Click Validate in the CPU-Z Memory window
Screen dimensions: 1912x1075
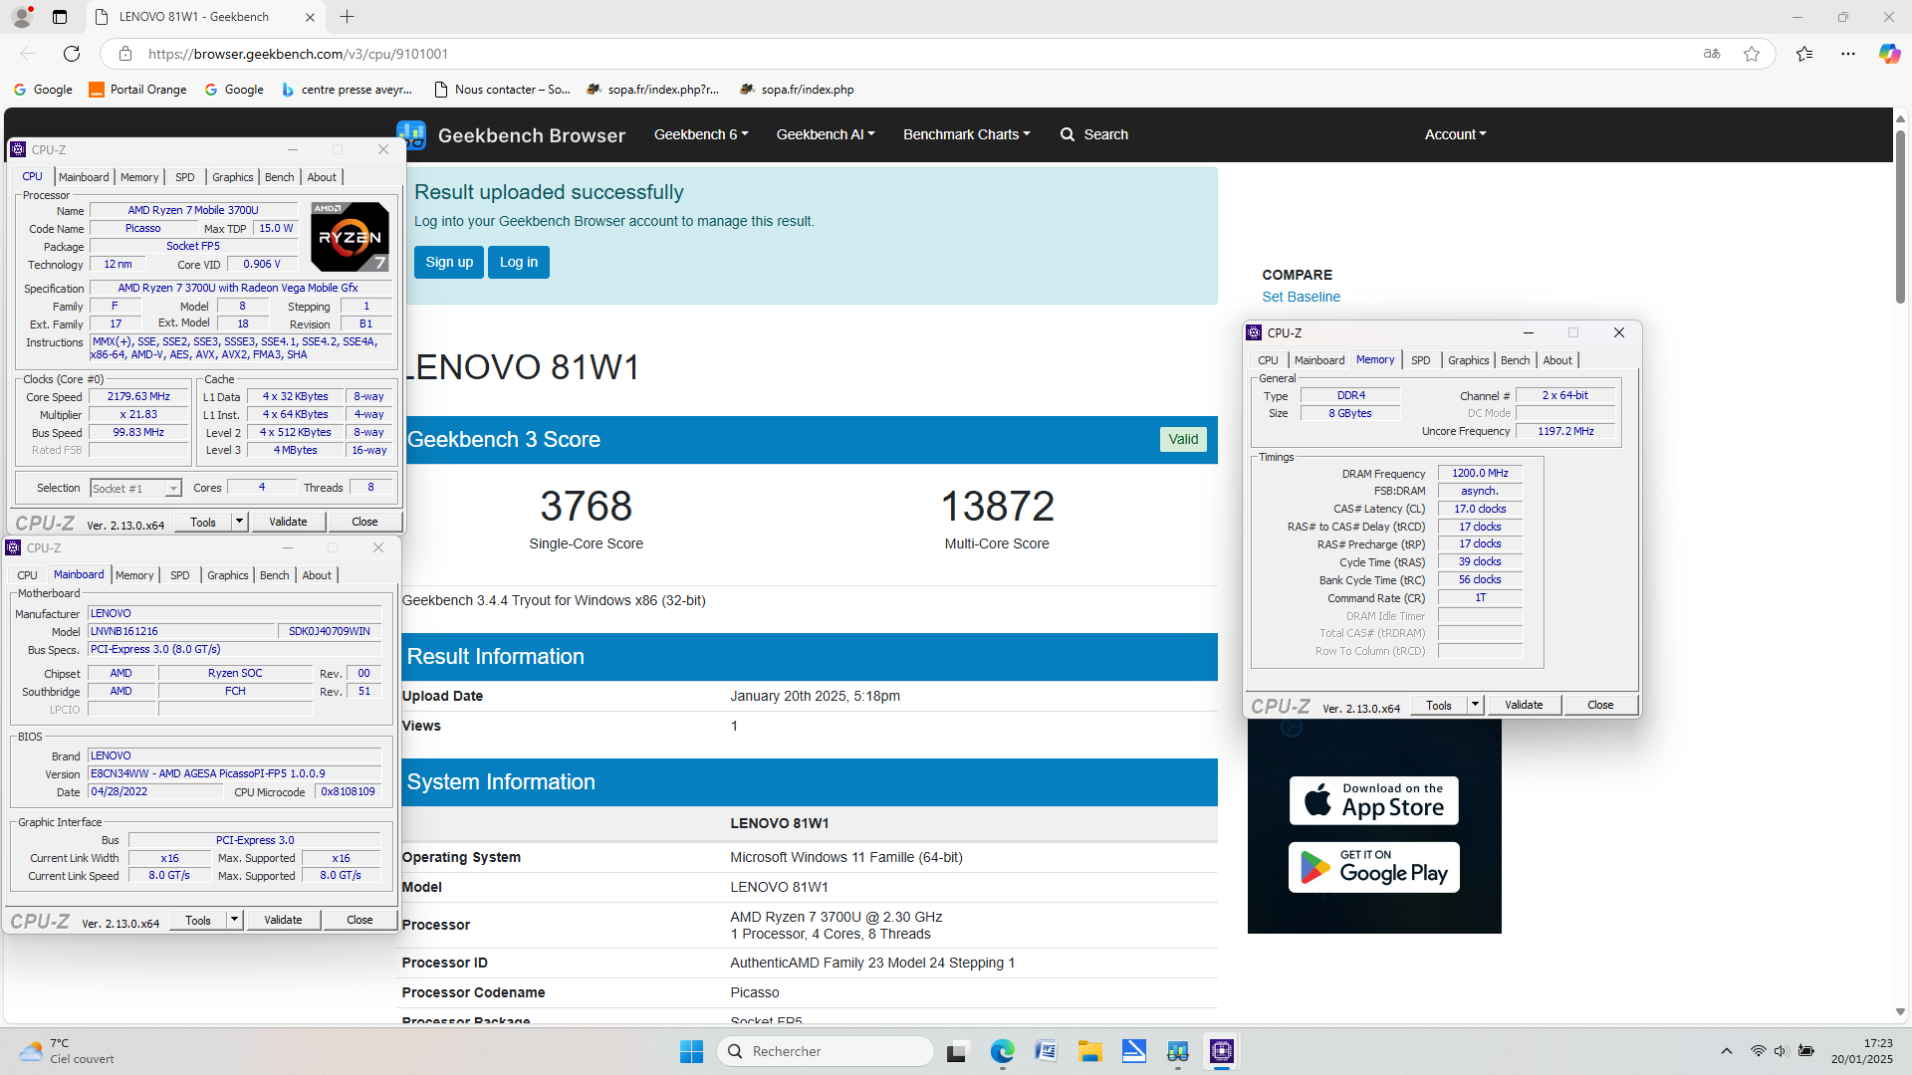click(1524, 705)
